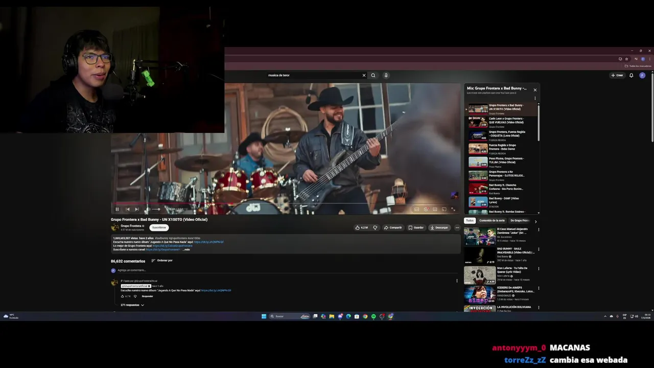The image size is (654, 368).
Task: Select the 'De Grupo Frontera' chip
Action: pyautogui.click(x=519, y=221)
